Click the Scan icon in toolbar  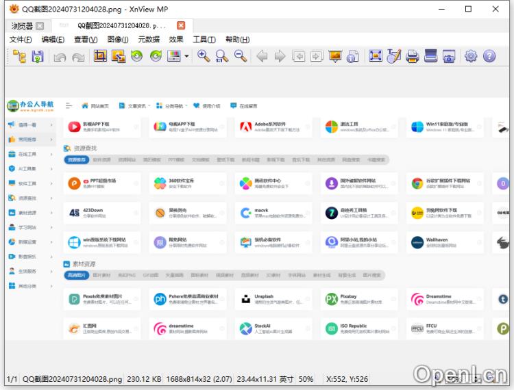(430, 57)
